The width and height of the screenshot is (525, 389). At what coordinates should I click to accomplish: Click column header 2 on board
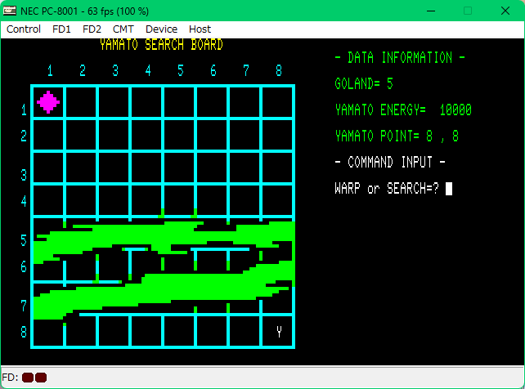[x=83, y=70]
